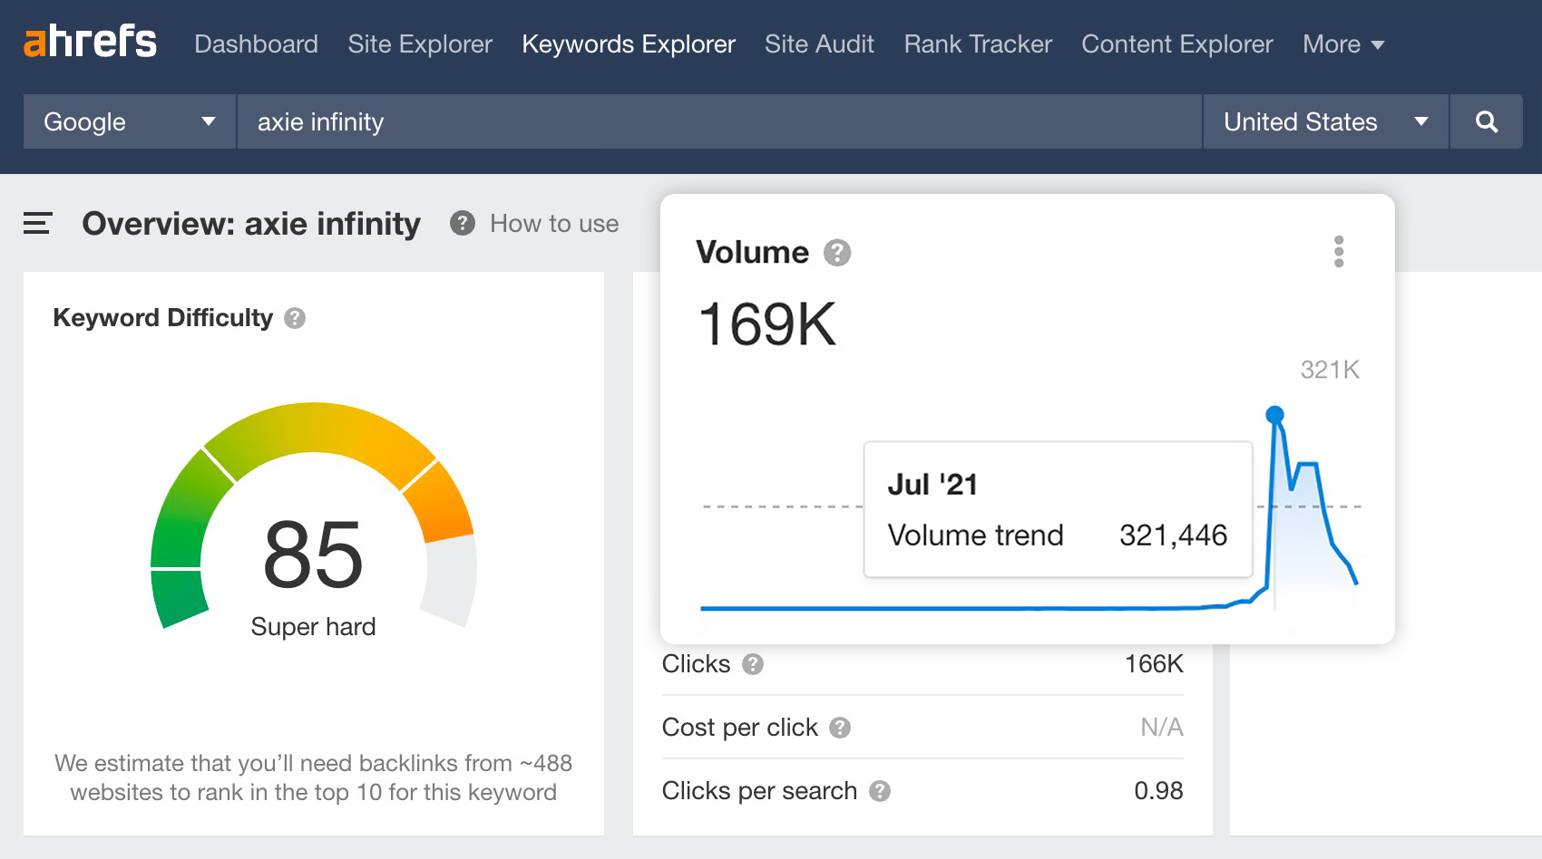
Task: Open the Volume card three-dot menu
Action: (1338, 254)
